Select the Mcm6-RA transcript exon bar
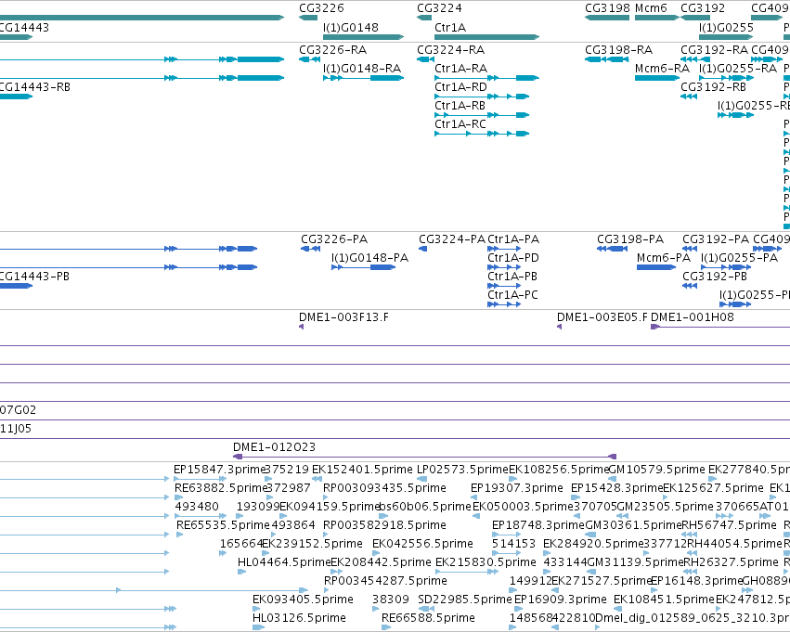This screenshot has height=632, width=790. point(657,78)
